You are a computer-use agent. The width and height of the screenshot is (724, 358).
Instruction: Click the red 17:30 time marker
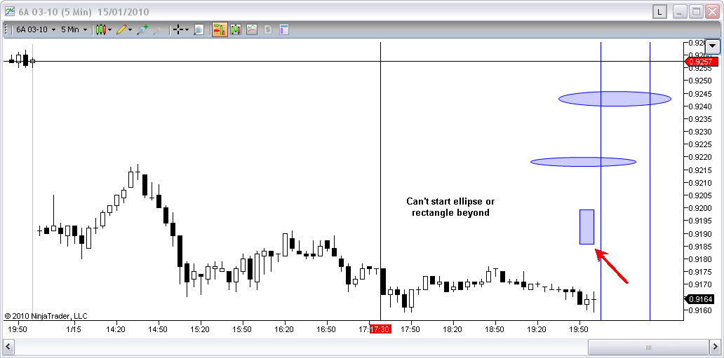[380, 329]
